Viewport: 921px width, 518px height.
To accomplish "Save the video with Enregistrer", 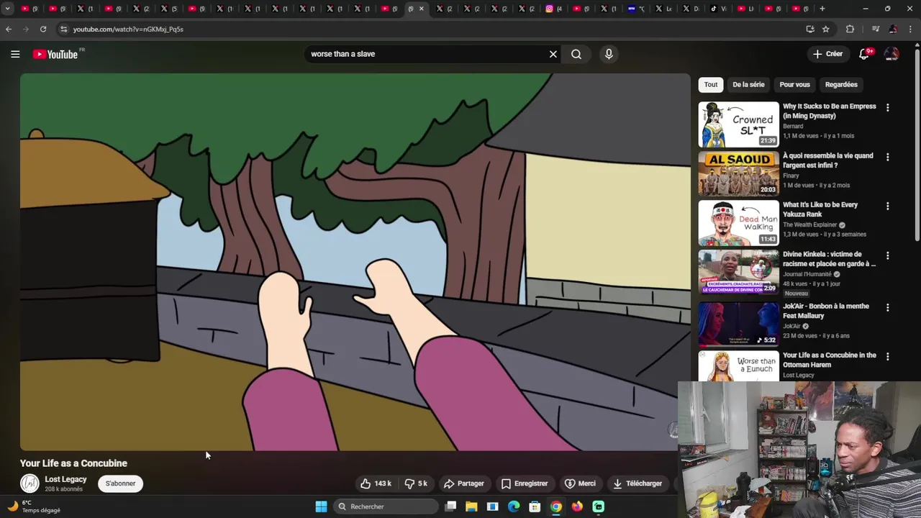I will pos(525,483).
